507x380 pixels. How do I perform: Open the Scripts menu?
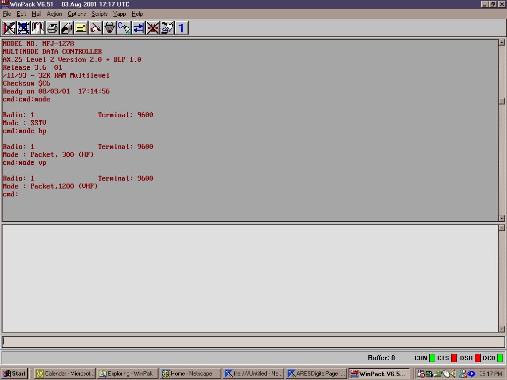[x=99, y=14]
